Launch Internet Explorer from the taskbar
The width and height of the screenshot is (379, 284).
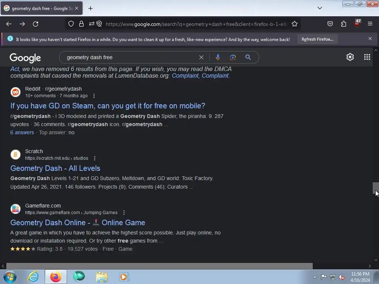33,277
